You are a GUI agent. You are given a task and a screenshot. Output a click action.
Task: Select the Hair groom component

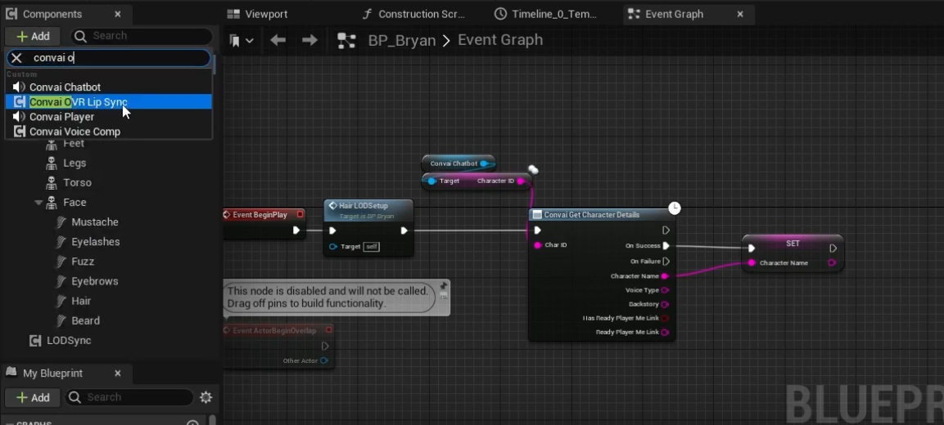tap(81, 301)
